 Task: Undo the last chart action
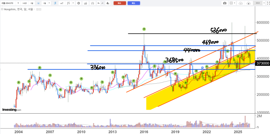pyautogui.click(x=98, y=3)
